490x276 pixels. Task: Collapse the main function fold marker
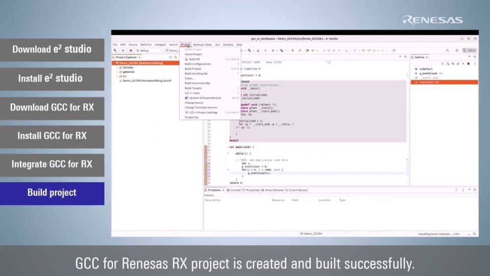pos(228,147)
